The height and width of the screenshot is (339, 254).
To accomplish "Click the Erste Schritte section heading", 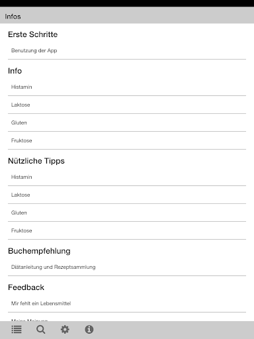I will pos(32,34).
